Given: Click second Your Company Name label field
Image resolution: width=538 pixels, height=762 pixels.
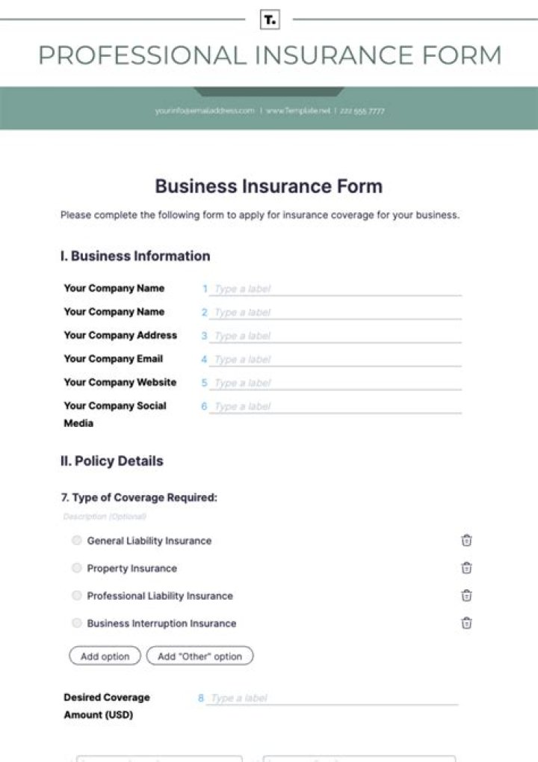Looking at the screenshot, I should (336, 313).
